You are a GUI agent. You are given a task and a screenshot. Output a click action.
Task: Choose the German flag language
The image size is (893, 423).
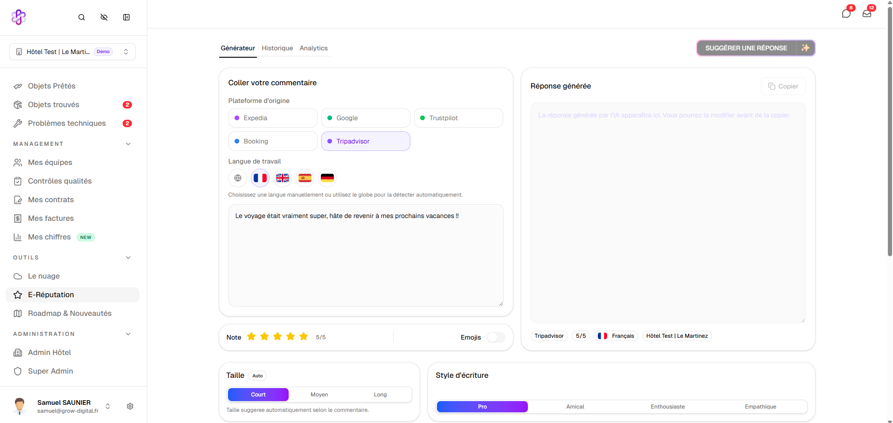(x=327, y=178)
